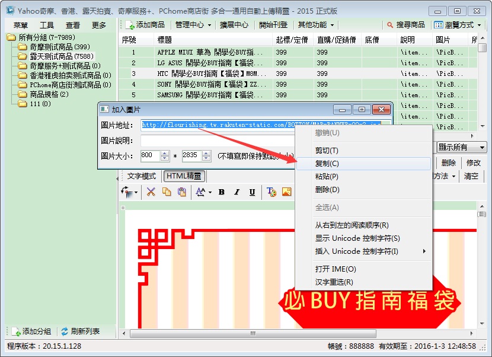The width and height of the screenshot is (492, 357).
Task: Open the 其他功能 dropdown
Action: coord(316,25)
